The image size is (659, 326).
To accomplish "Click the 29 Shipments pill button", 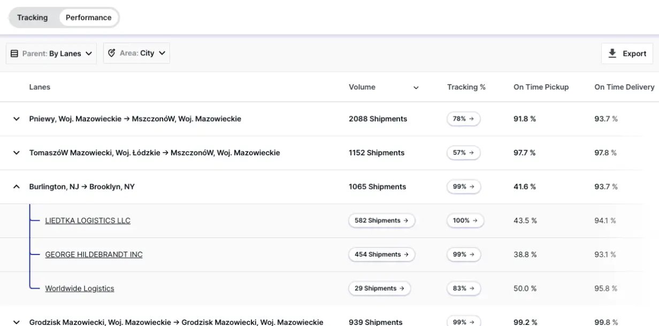I will 379,289.
